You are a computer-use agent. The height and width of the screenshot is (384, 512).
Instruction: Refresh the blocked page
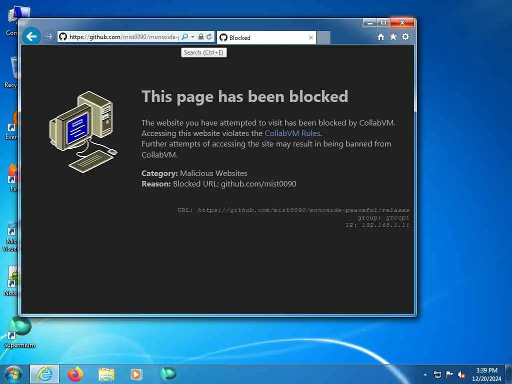[209, 37]
